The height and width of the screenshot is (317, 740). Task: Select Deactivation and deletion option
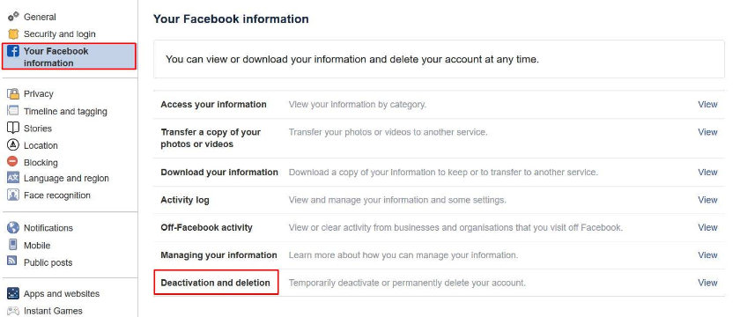216,283
